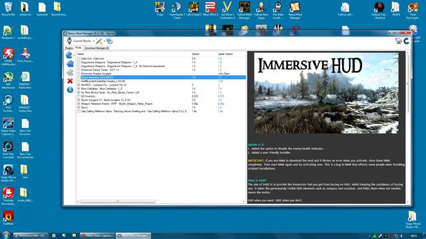Screen dimensions: 426x239
Task: Open the crossed tools settings icon
Action: click(99, 41)
